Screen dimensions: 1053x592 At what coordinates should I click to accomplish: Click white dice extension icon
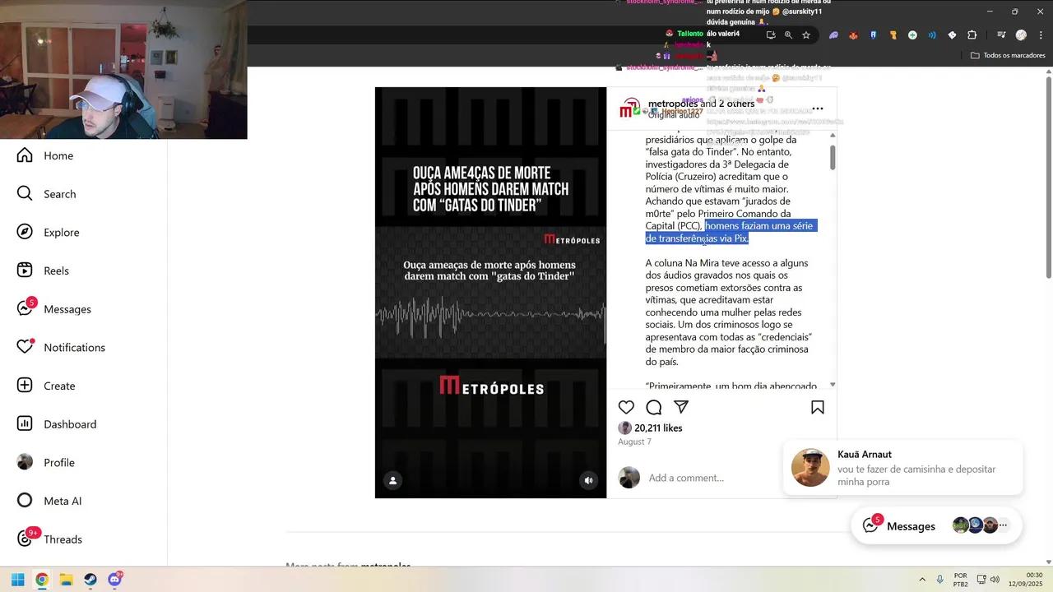tap(952, 35)
